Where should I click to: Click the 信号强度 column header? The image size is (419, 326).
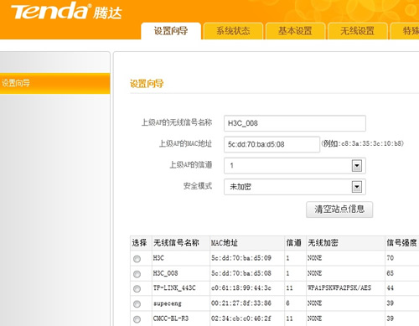click(401, 243)
